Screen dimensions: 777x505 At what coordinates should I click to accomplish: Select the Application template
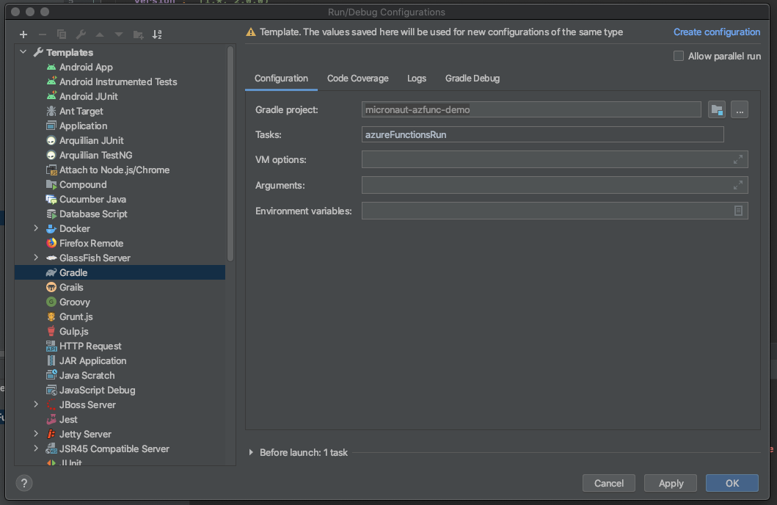pos(83,126)
